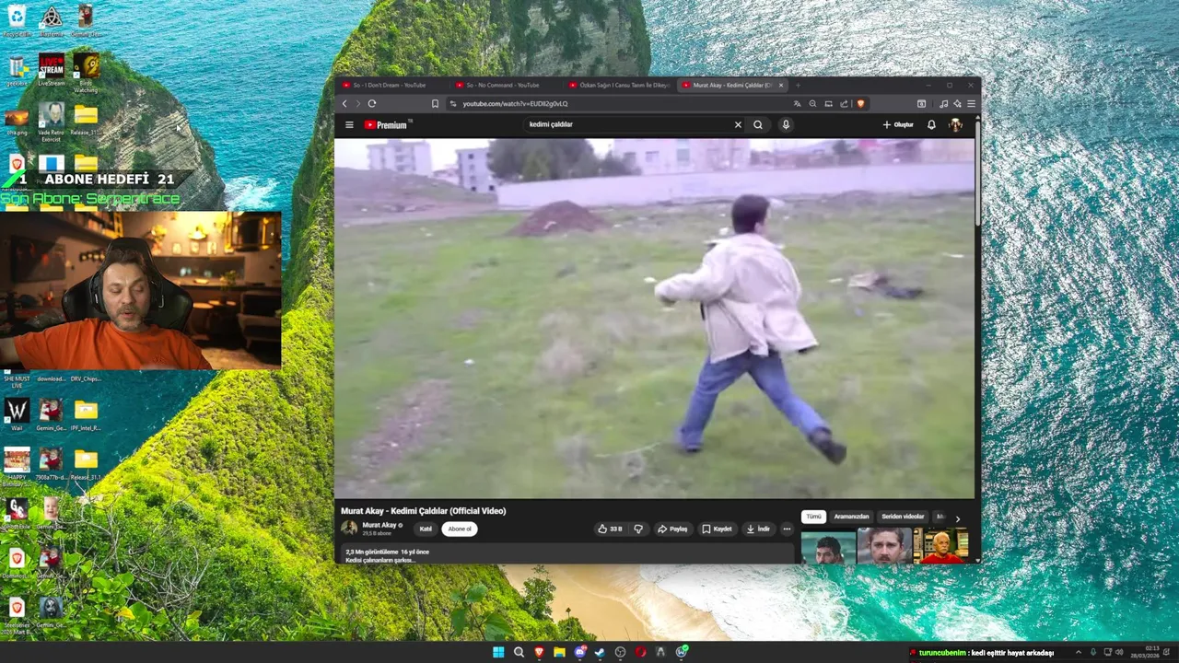Screen dimensions: 1179x663
Task: Select the Tümü filter chip
Action: pyautogui.click(x=813, y=517)
